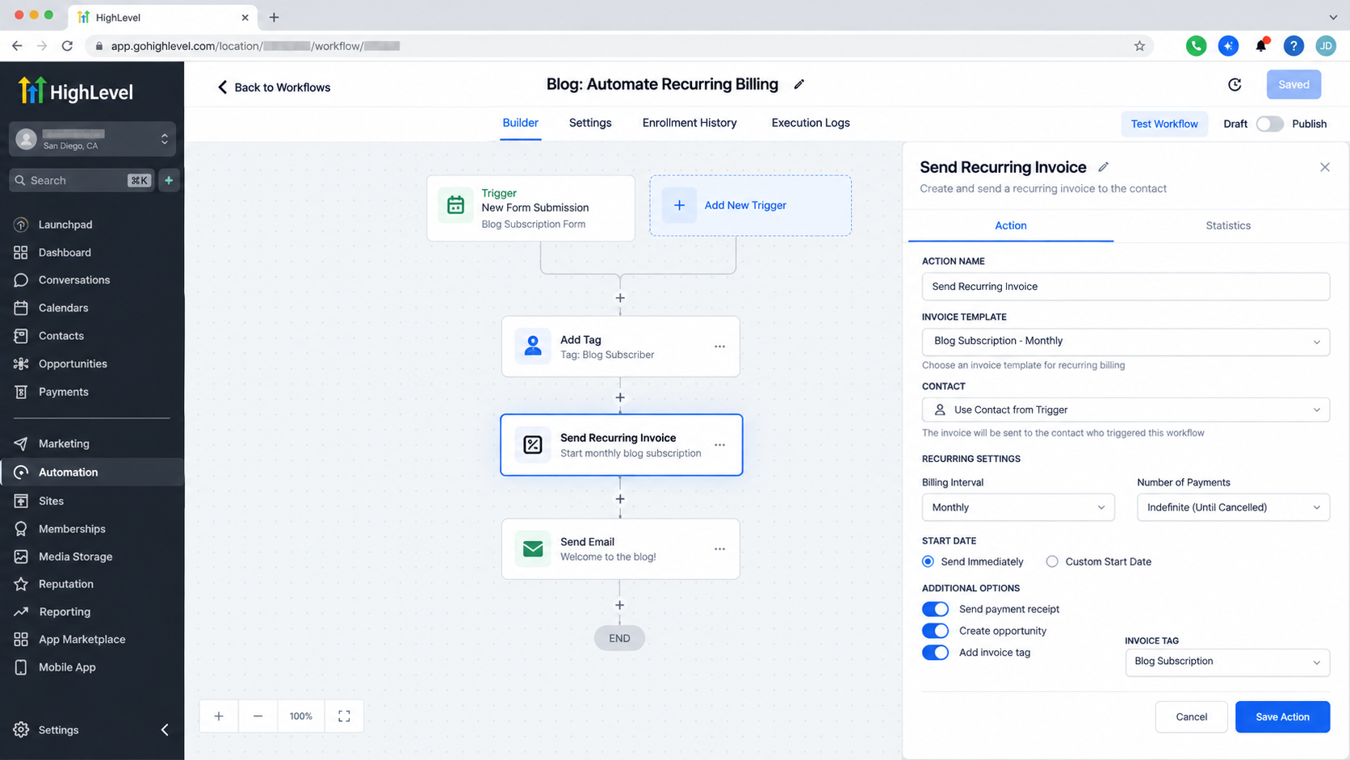Open Enrollment History tab
The width and height of the screenshot is (1350, 760).
(x=690, y=123)
